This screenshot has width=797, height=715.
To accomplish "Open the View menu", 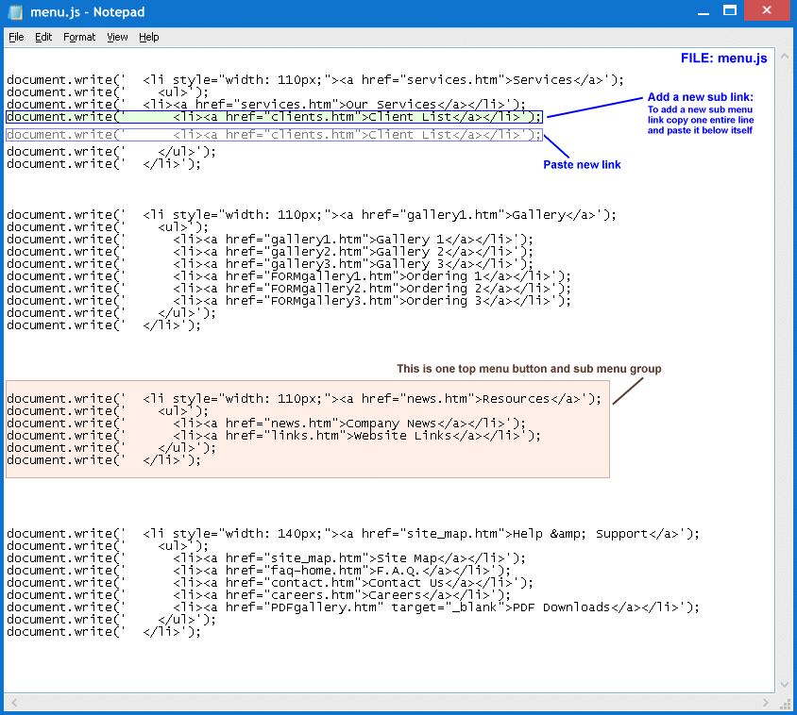I will [x=117, y=37].
